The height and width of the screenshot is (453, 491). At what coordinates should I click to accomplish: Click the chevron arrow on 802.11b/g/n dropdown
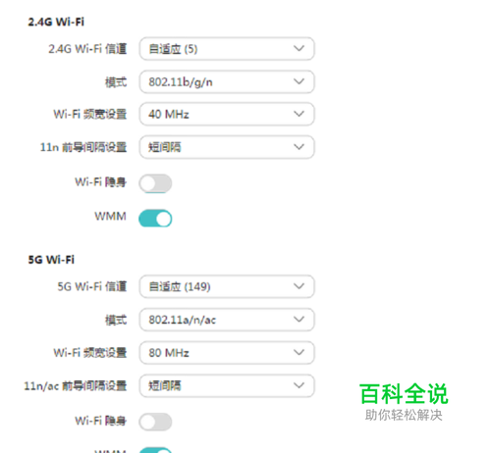[x=299, y=81]
